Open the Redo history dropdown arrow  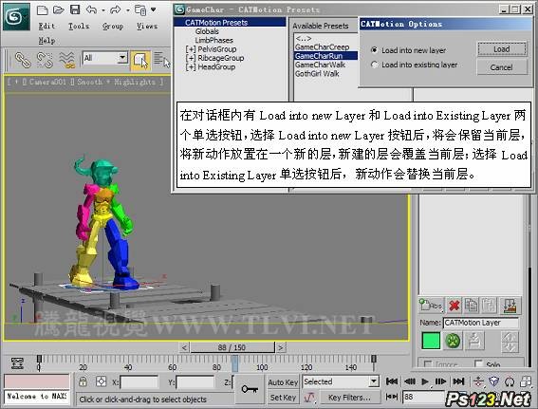pyautogui.click(x=128, y=10)
